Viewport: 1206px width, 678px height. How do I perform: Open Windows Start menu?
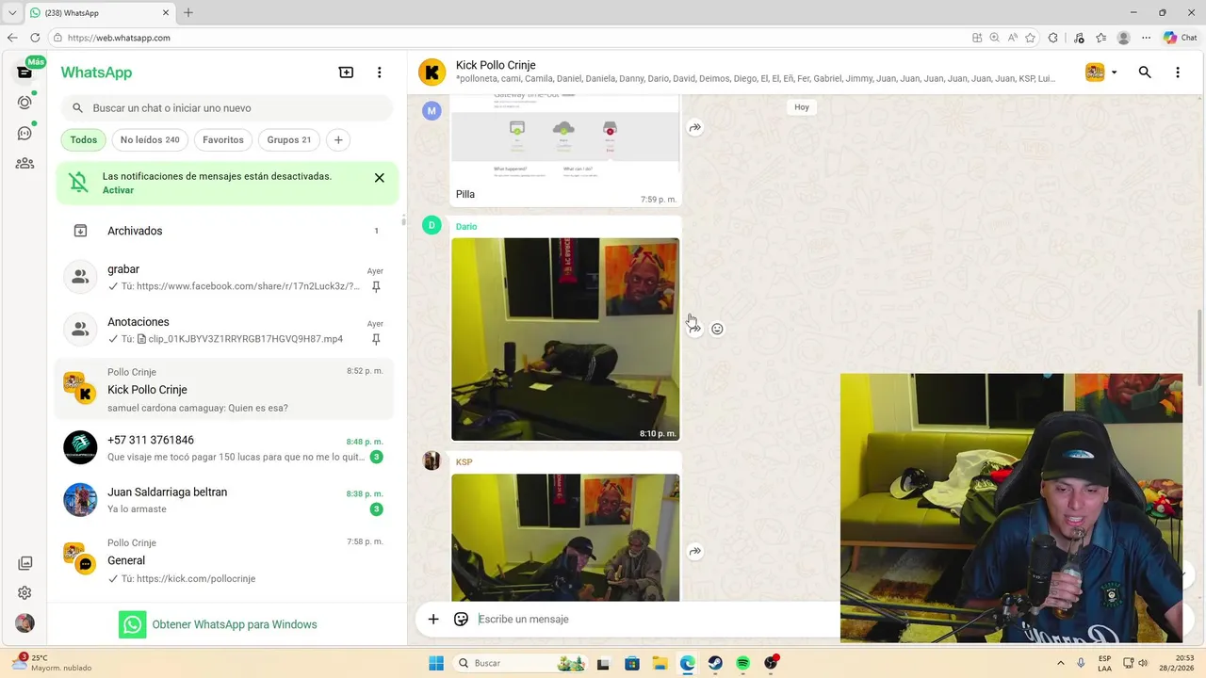(x=435, y=663)
